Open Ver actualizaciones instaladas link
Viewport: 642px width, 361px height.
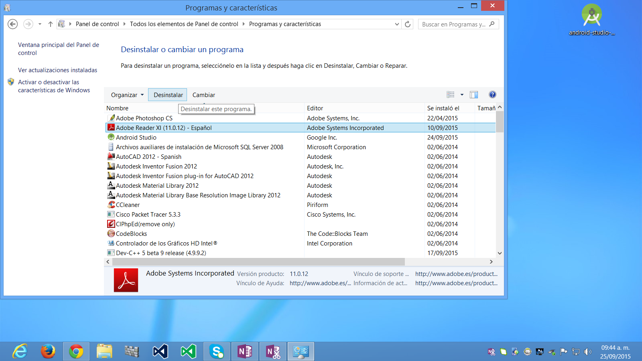pyautogui.click(x=58, y=70)
